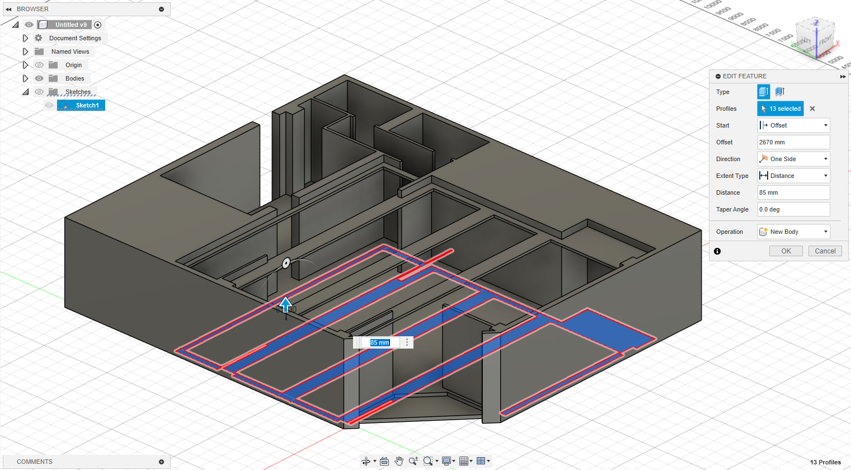The image size is (851, 470).
Task: Activate the Zoom Window tool
Action: point(428,461)
